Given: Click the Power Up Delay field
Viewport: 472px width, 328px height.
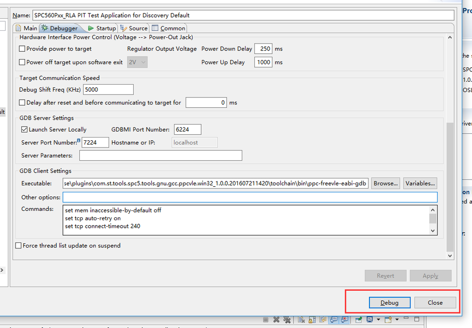Looking at the screenshot, I should (x=263, y=62).
